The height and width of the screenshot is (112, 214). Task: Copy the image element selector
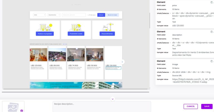click(211, 61)
